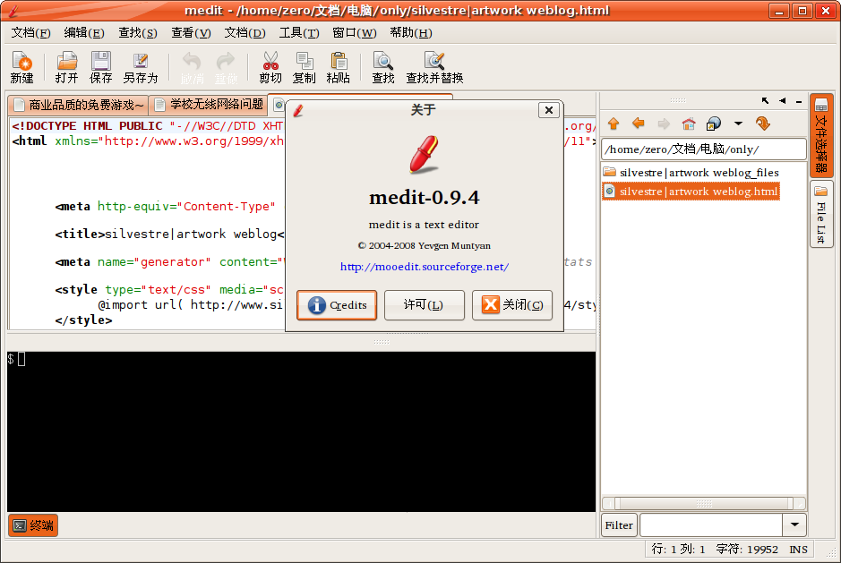
Task: Select the silvestre|artwork weblog.html file
Action: pyautogui.click(x=691, y=192)
